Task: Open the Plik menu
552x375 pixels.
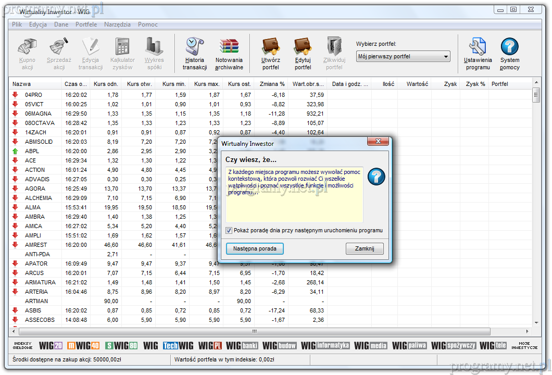Action: point(17,24)
